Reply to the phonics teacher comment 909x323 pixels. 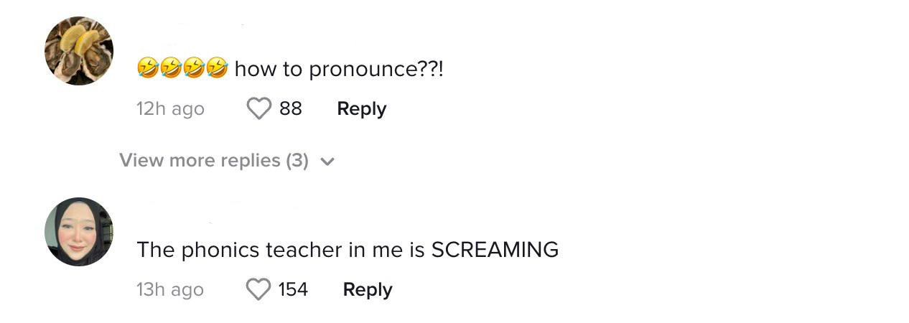click(368, 290)
